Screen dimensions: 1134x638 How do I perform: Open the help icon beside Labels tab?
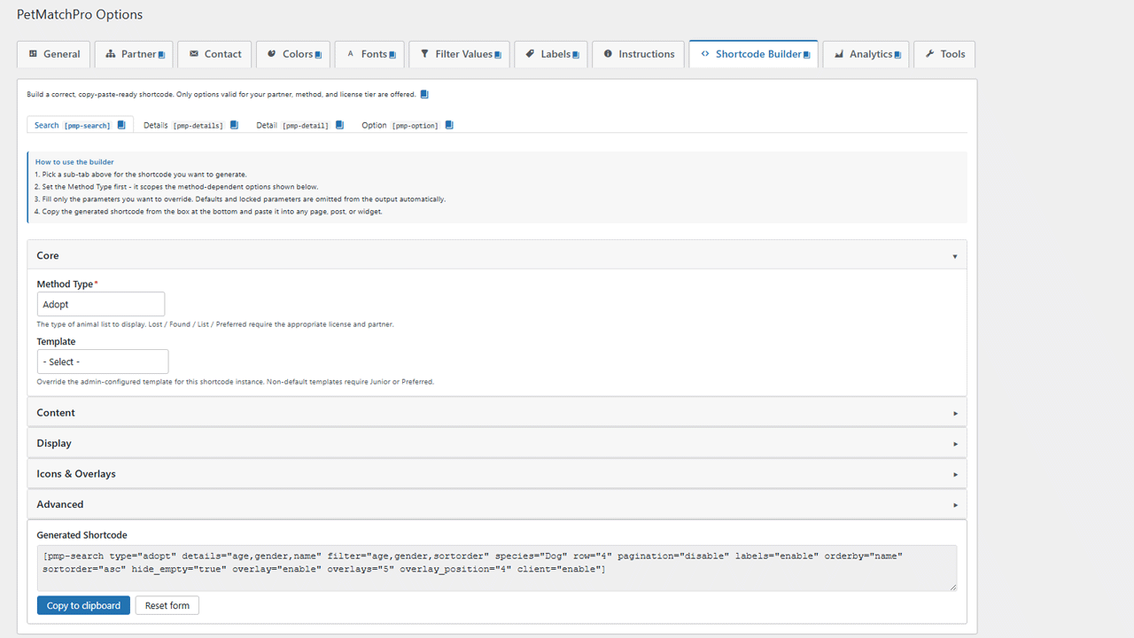coord(576,55)
